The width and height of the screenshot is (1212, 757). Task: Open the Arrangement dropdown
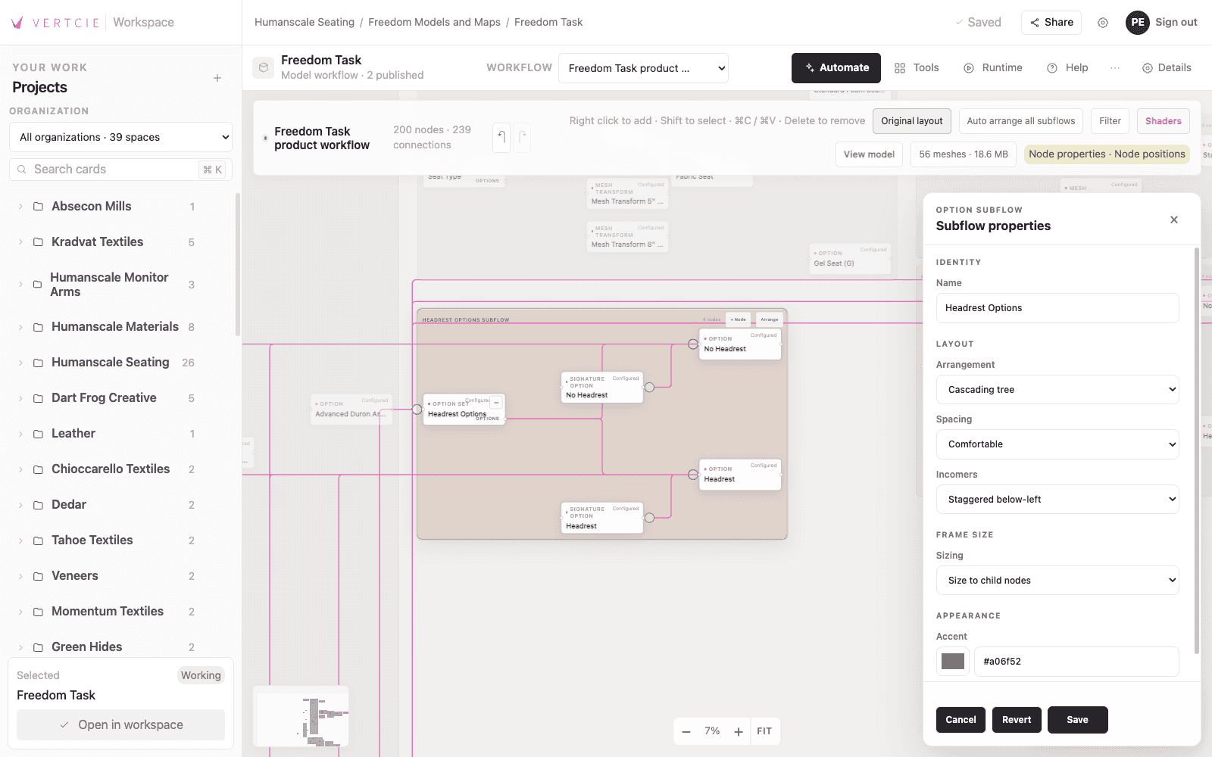[x=1057, y=390]
